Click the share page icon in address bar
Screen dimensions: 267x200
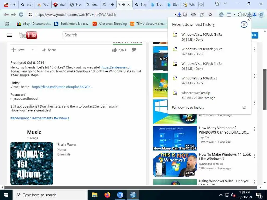pos(202,15)
